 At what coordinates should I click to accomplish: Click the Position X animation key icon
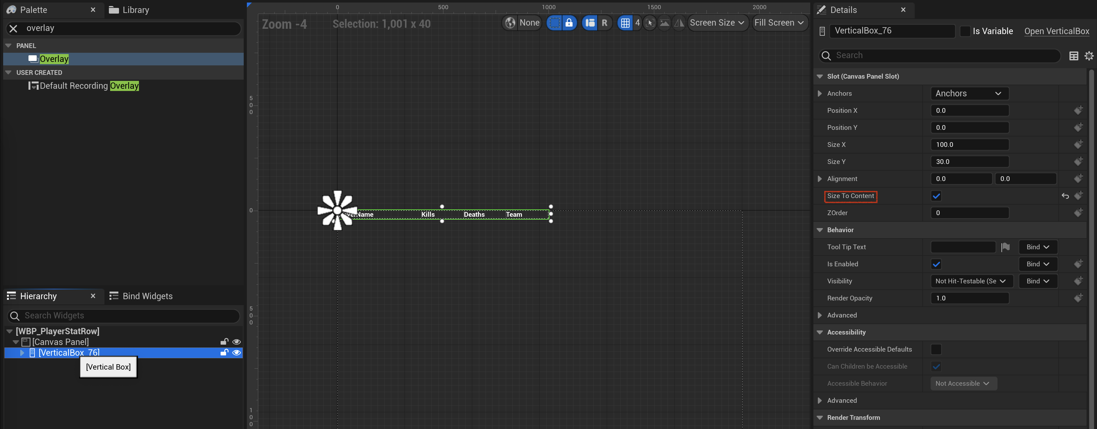click(1078, 111)
